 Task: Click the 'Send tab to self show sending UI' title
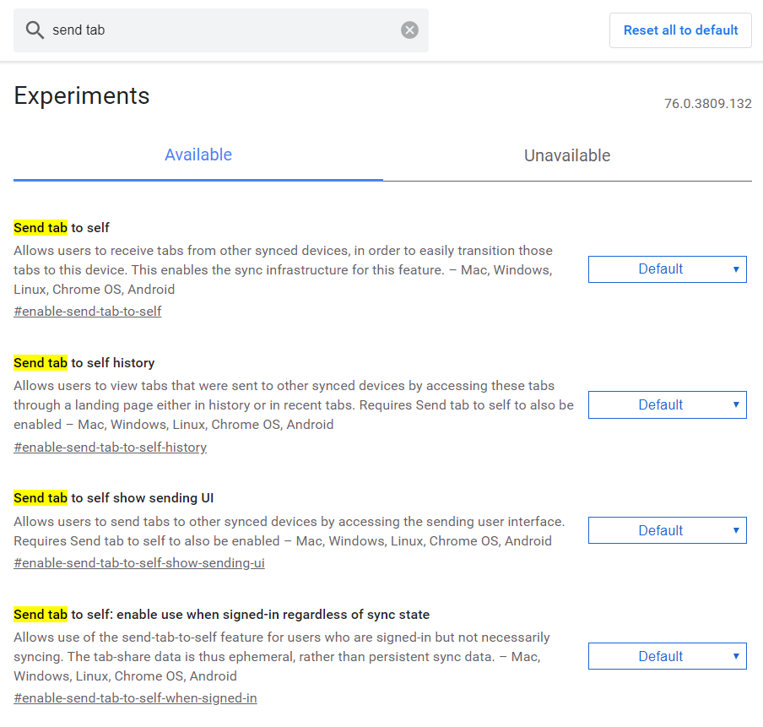114,498
